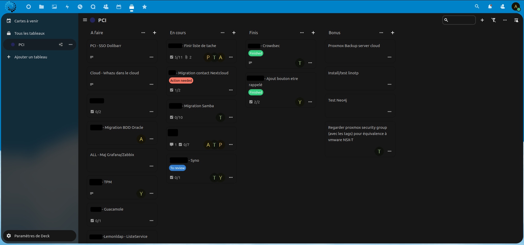Click Ajouter un tableau
This screenshot has height=245, width=524.
click(x=40, y=57)
